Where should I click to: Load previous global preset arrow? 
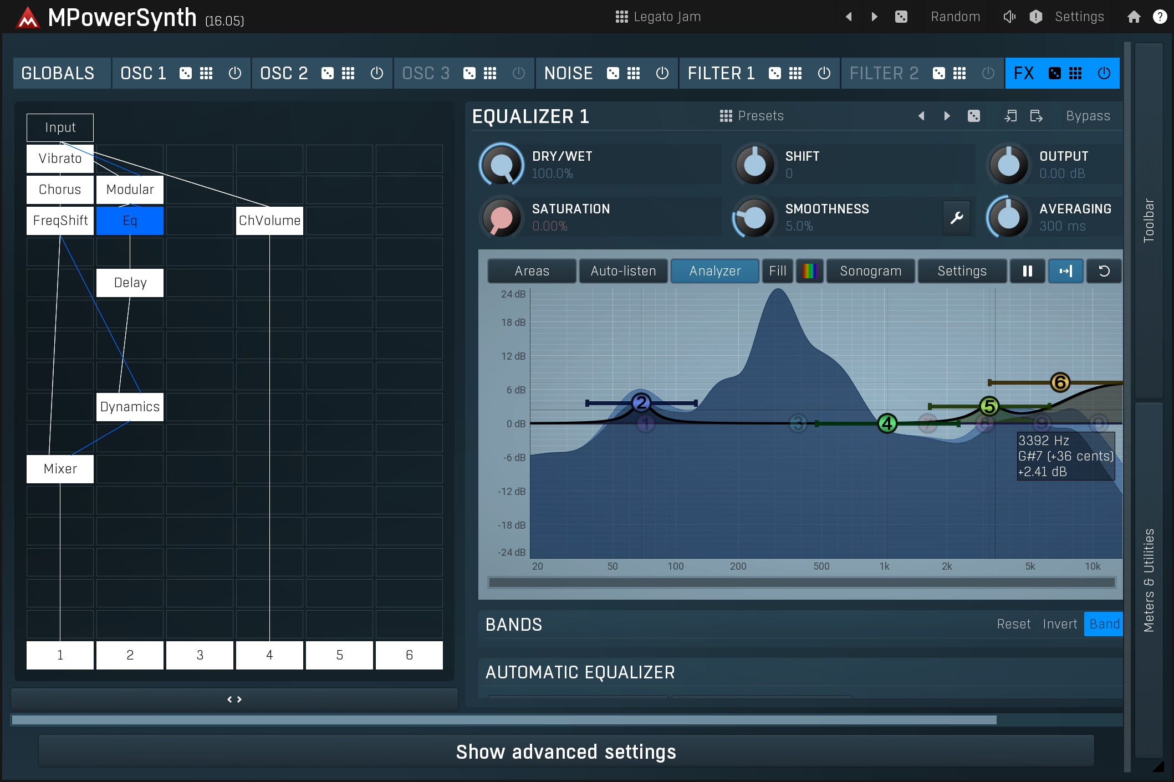coord(849,17)
